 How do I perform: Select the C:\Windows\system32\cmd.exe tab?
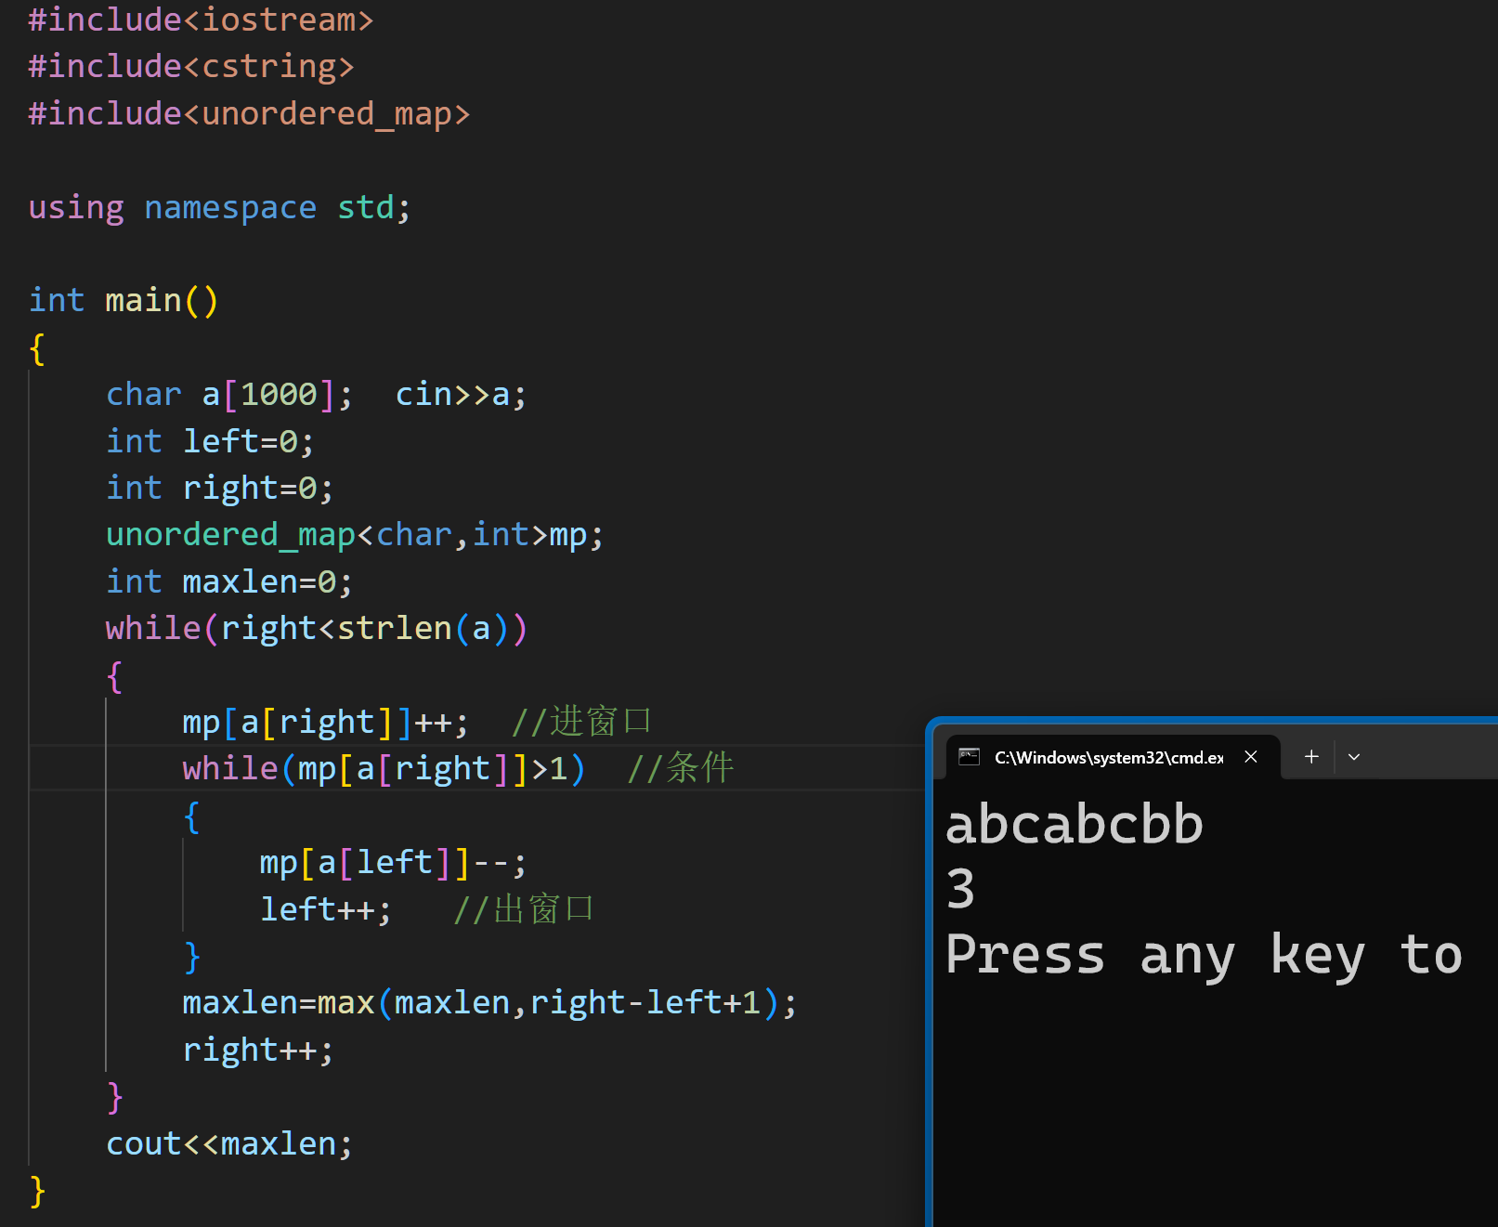[x=1114, y=756]
